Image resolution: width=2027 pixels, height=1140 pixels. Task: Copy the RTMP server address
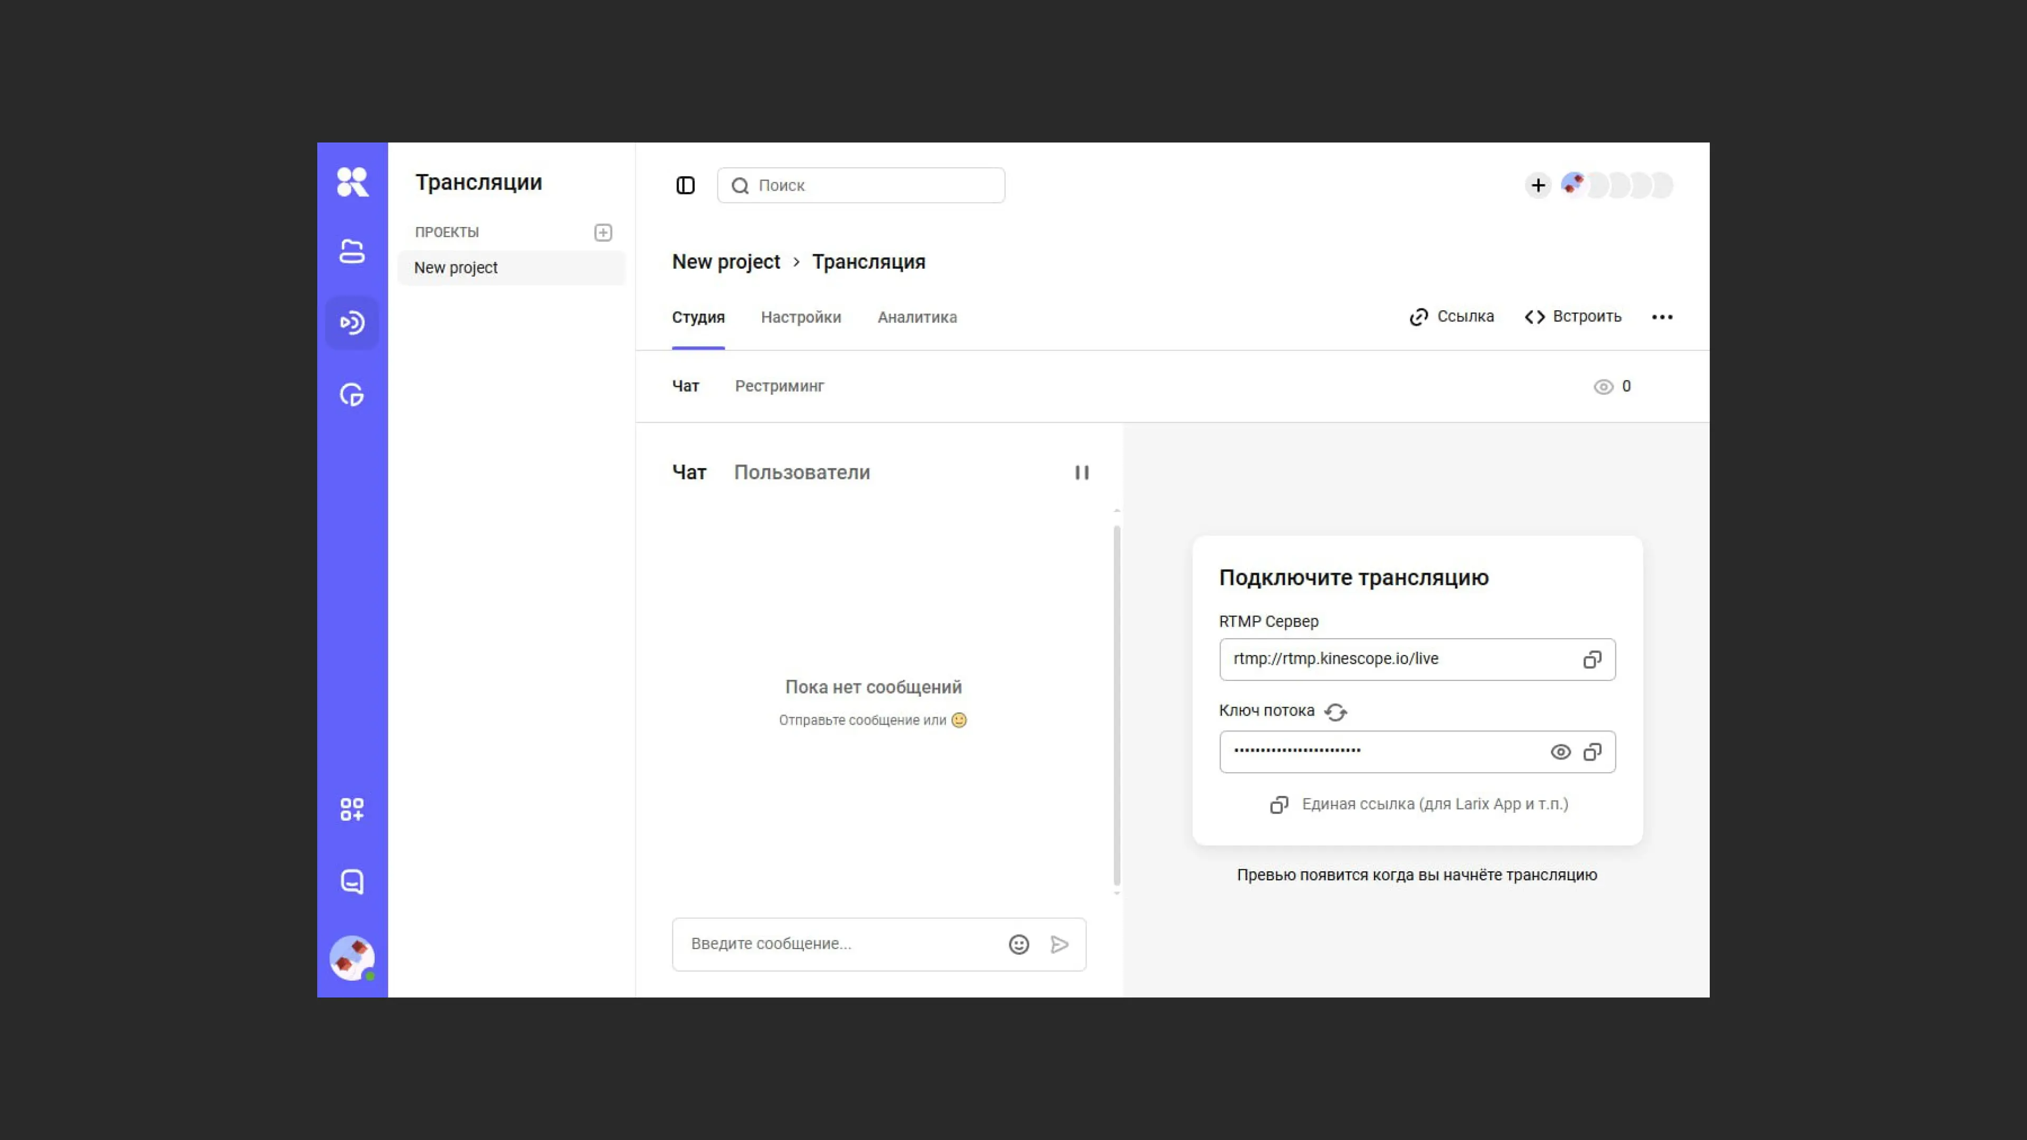[1593, 659]
